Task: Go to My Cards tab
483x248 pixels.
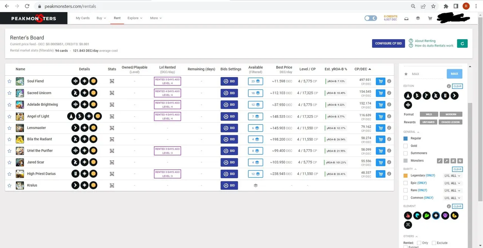Action: point(83,18)
